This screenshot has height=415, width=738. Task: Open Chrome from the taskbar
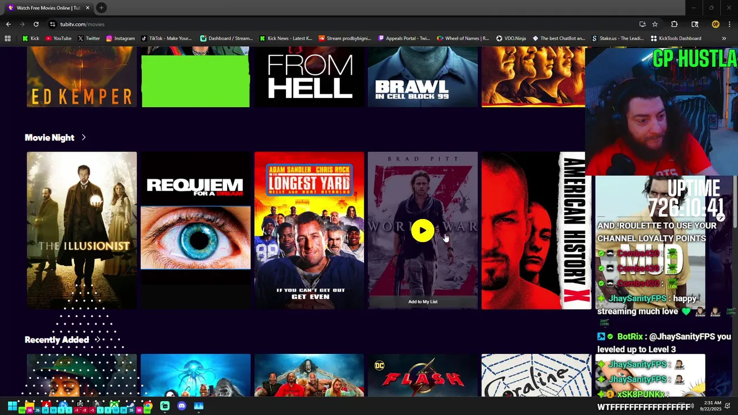[148, 406]
